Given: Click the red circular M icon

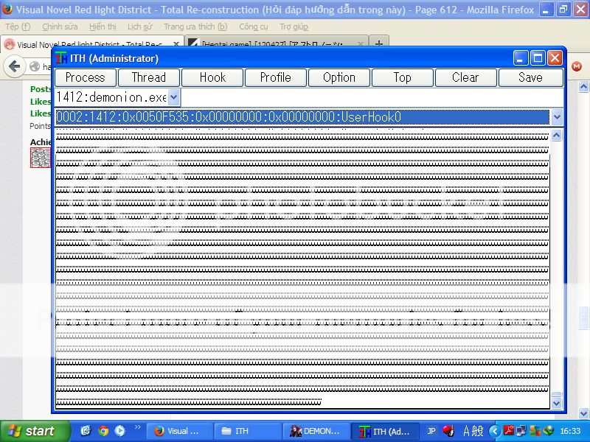Looking at the screenshot, I should click(577, 66).
